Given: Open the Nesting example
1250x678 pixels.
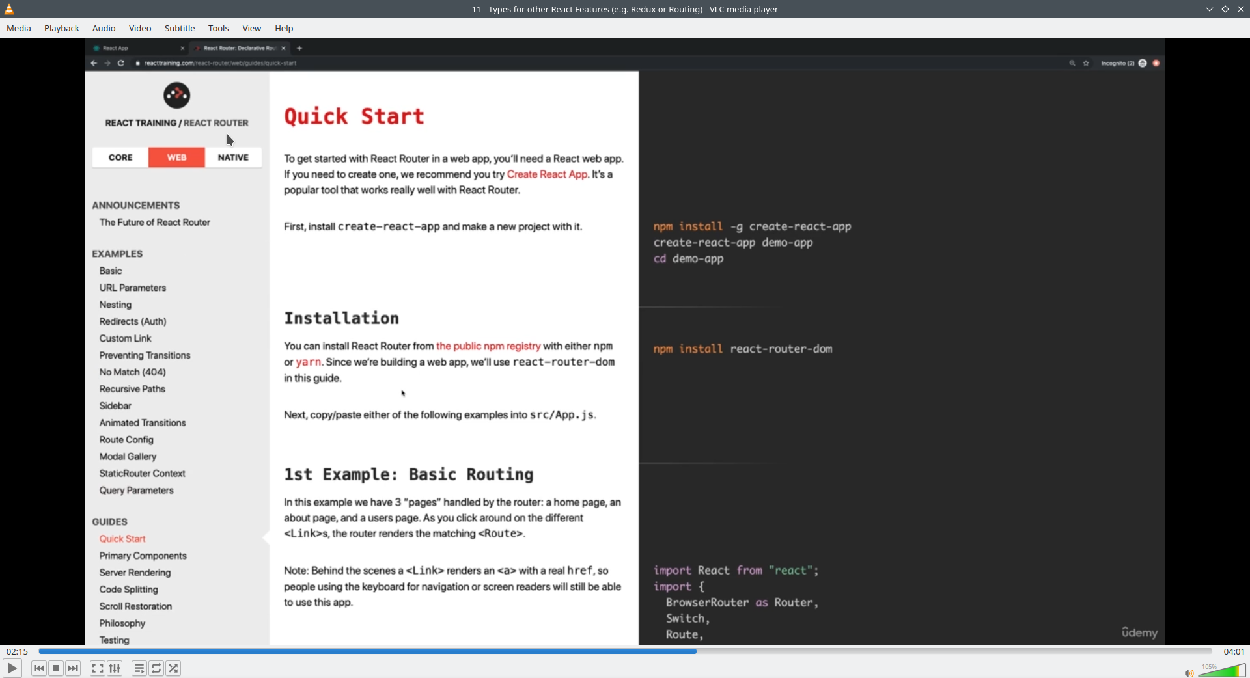Looking at the screenshot, I should (115, 305).
